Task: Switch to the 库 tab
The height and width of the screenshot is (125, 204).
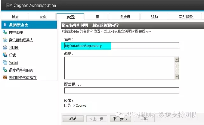Action: (x=97, y=17)
